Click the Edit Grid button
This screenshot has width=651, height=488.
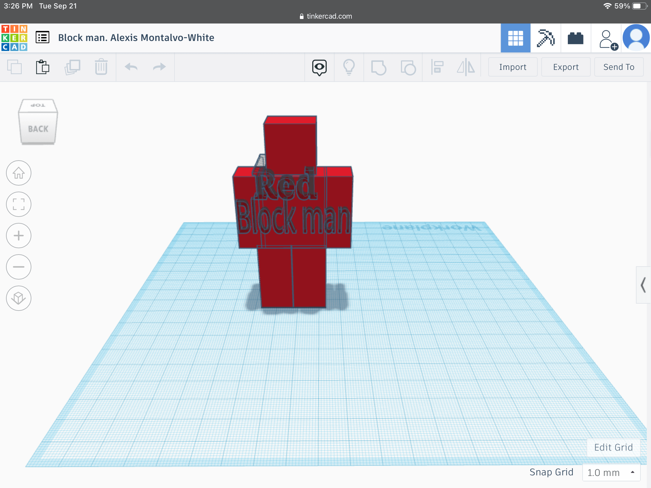(x=613, y=447)
